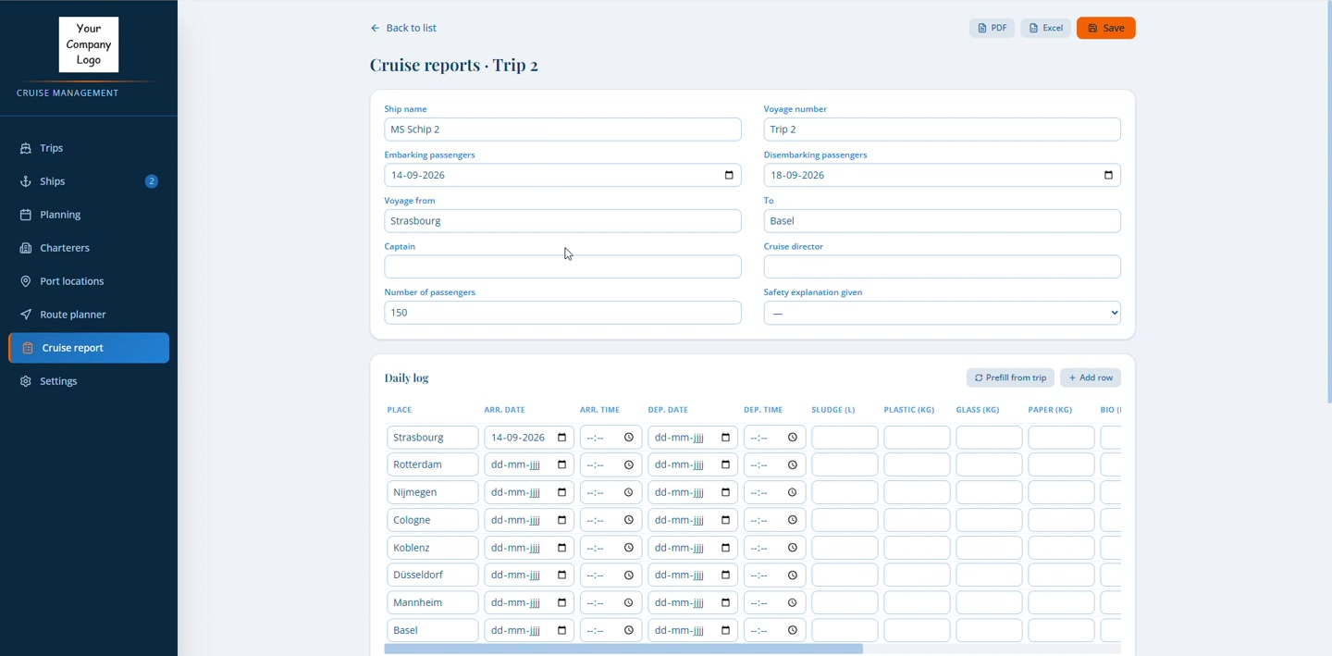The width and height of the screenshot is (1332, 656).
Task: Open departure date calendar in Strasbourg row
Action: [725, 438]
